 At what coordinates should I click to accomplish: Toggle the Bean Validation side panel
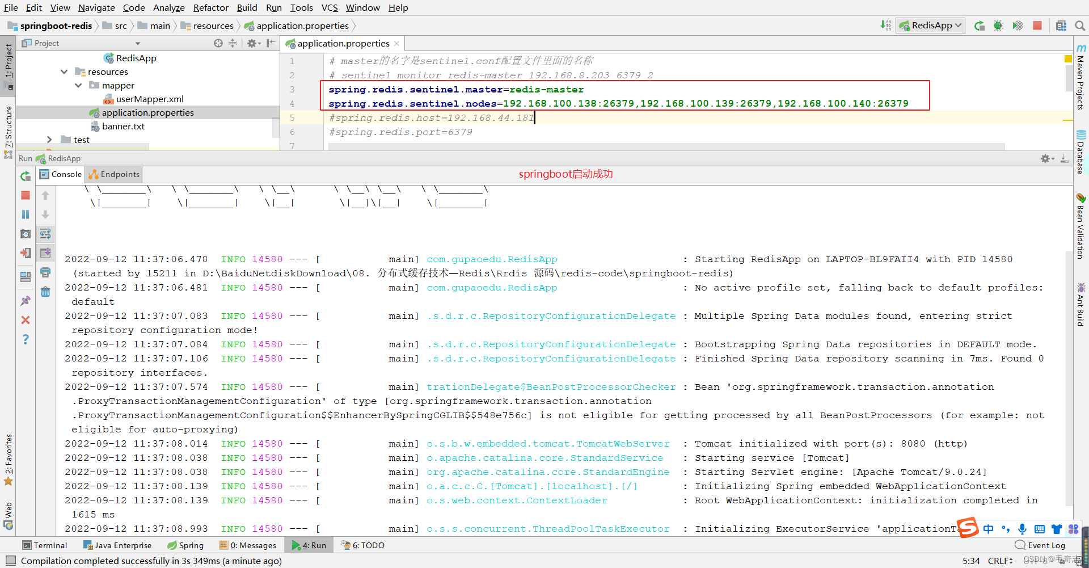click(x=1081, y=226)
